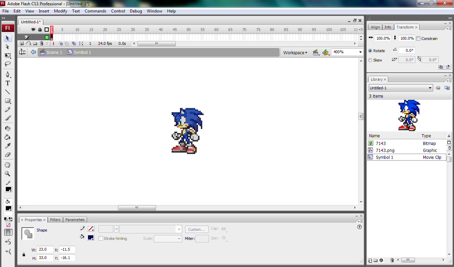Viewport: 454px width, 267px height.
Task: Open the 400% zoom dropdown
Action: coord(360,52)
